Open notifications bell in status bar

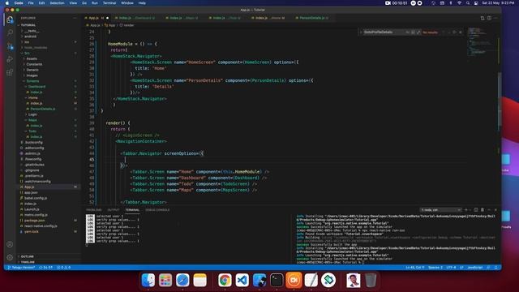point(495,268)
